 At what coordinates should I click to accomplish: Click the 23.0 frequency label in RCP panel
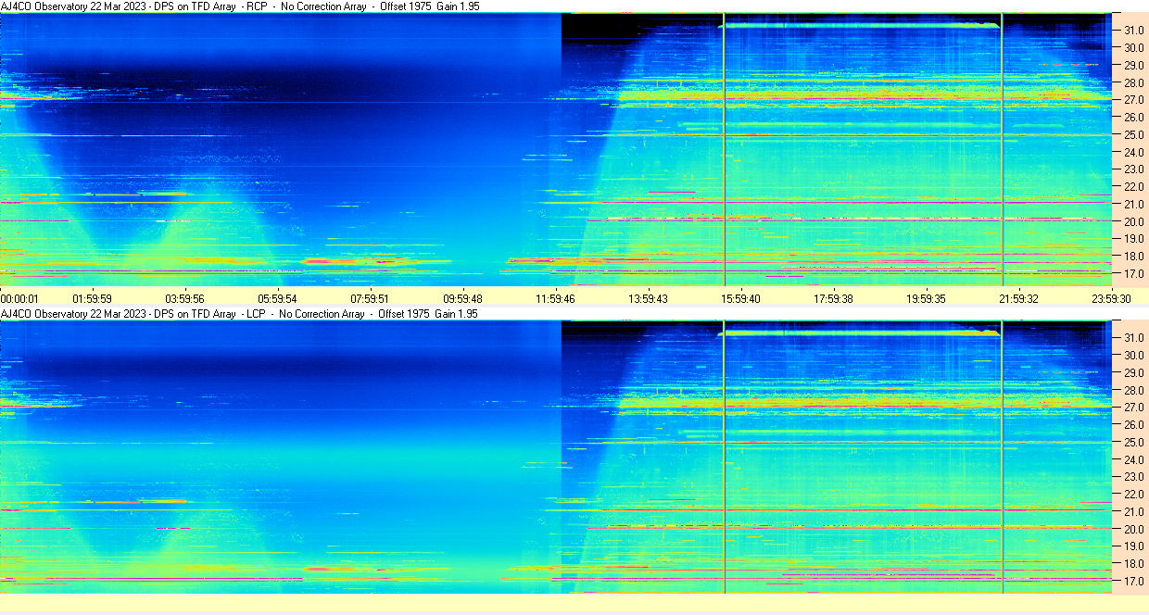pyautogui.click(x=1134, y=169)
